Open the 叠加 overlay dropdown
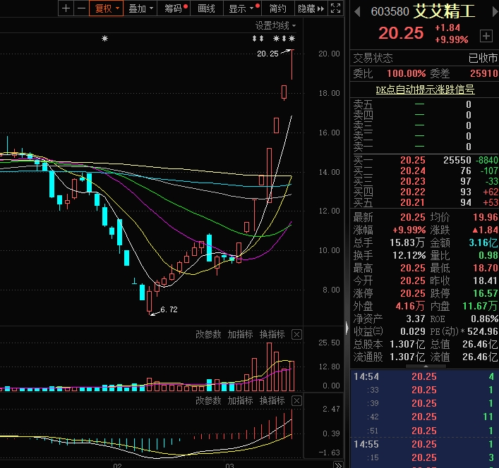Screen dimensions: 499x468 coord(140,8)
